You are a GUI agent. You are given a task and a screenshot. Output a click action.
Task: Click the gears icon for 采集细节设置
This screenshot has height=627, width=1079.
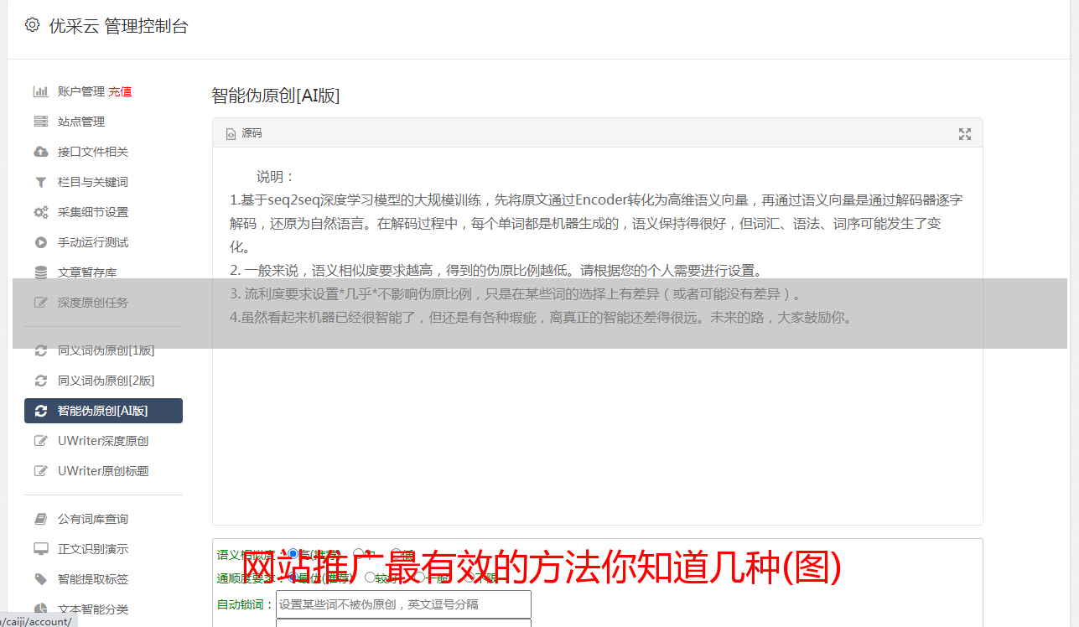tap(40, 212)
